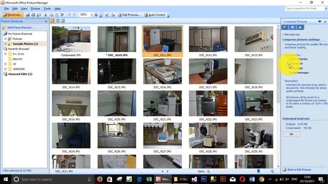Open the Help menu
The height and width of the screenshot is (184, 328).
(x=57, y=9)
